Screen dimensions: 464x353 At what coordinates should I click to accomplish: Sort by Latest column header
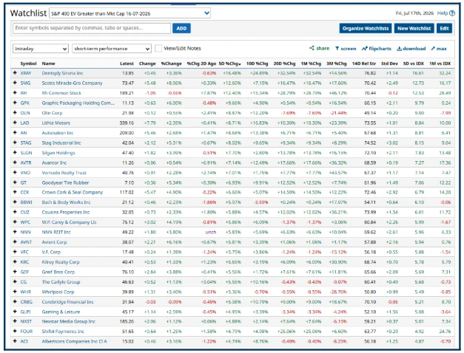click(127, 64)
